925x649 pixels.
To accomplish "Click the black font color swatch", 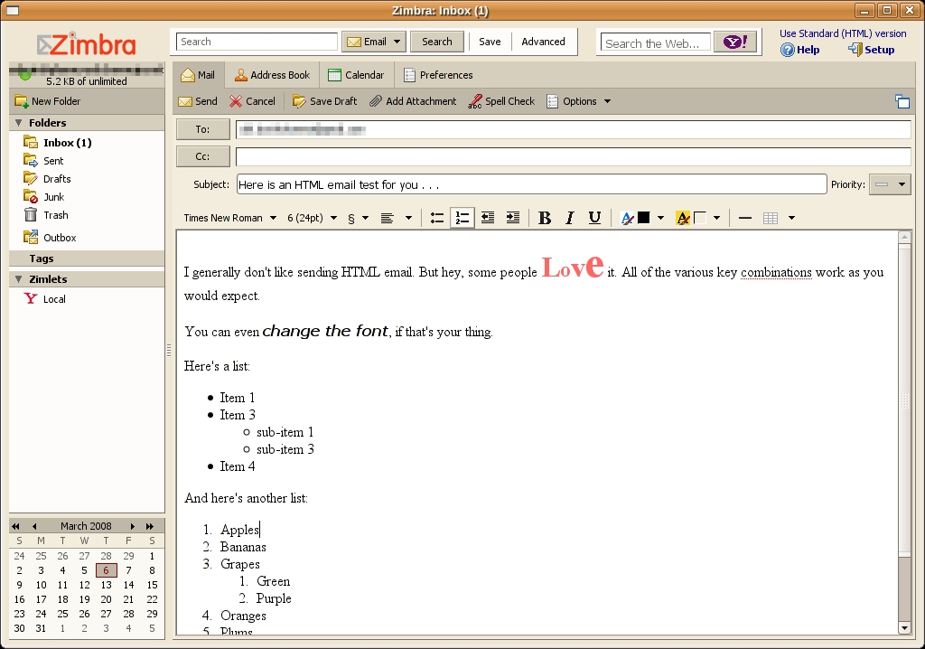I will click(644, 218).
